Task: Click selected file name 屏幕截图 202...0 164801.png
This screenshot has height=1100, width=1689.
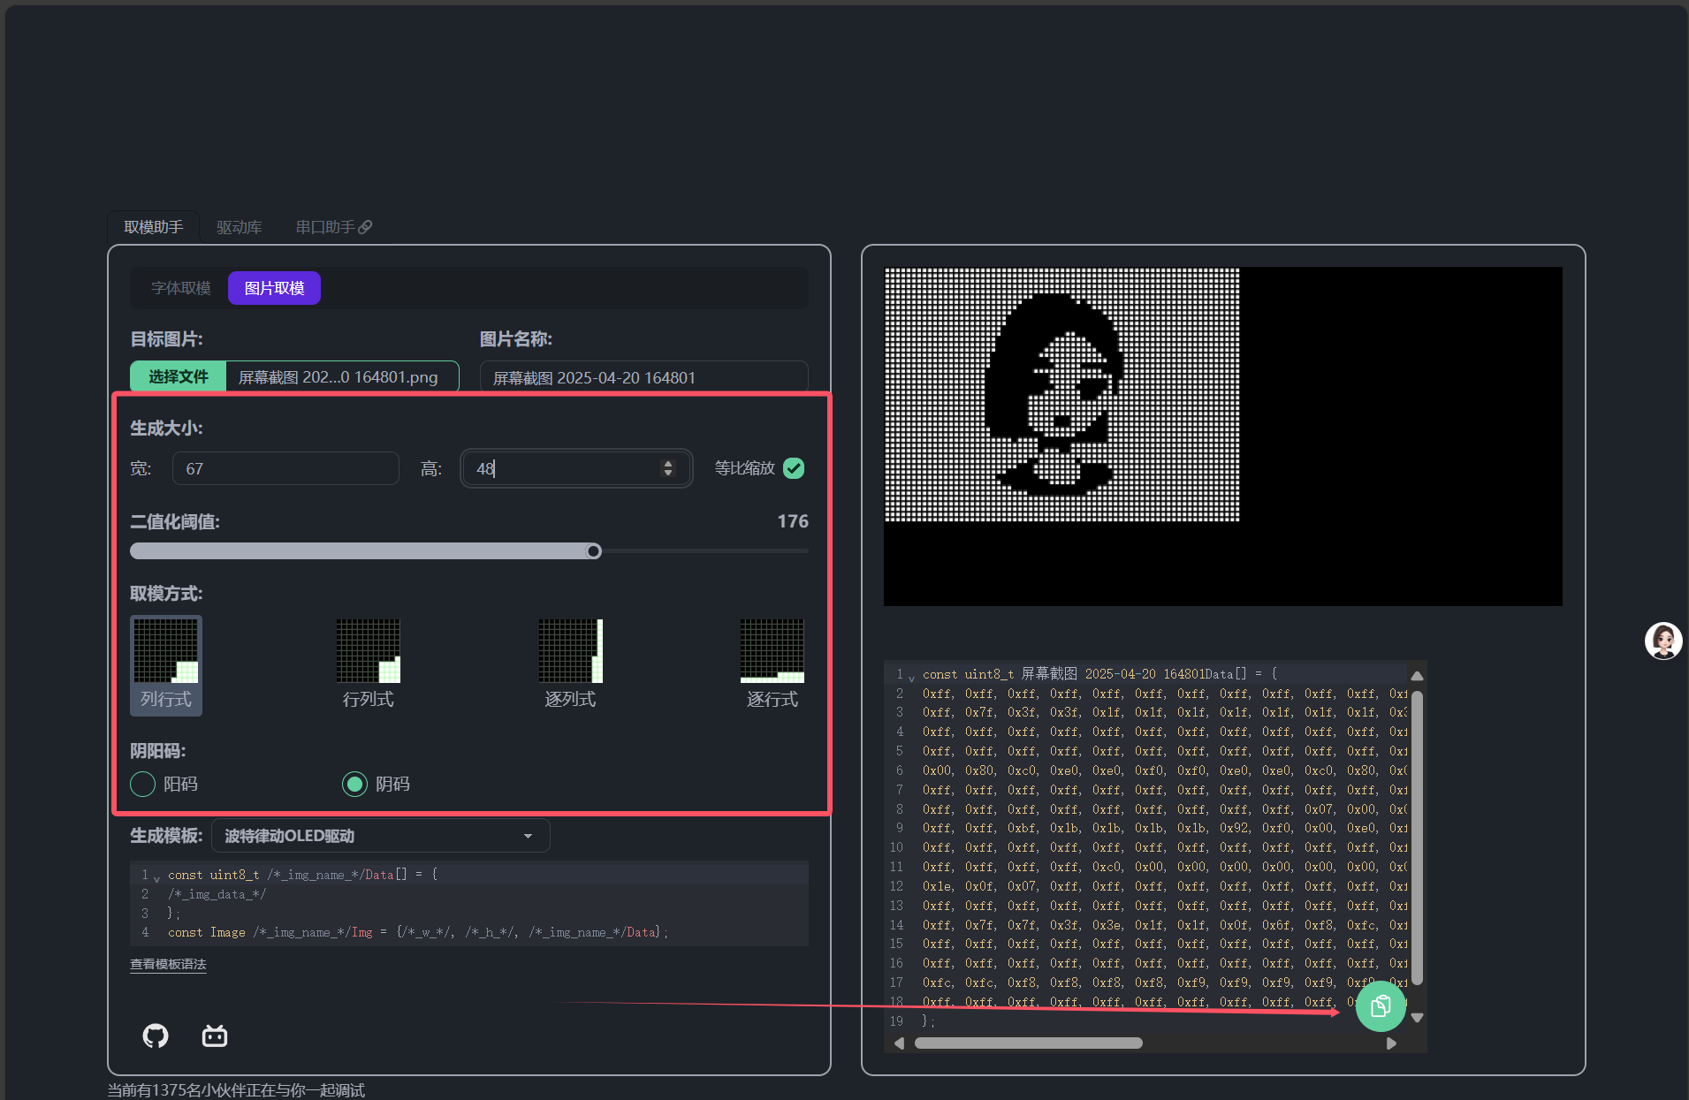Action: [339, 377]
